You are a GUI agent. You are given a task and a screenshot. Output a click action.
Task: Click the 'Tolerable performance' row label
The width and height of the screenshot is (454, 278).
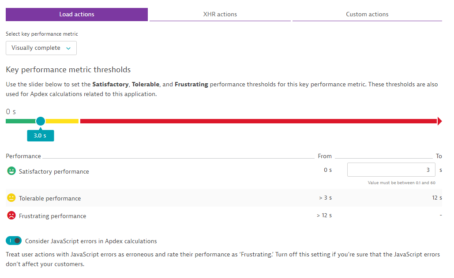pos(50,198)
